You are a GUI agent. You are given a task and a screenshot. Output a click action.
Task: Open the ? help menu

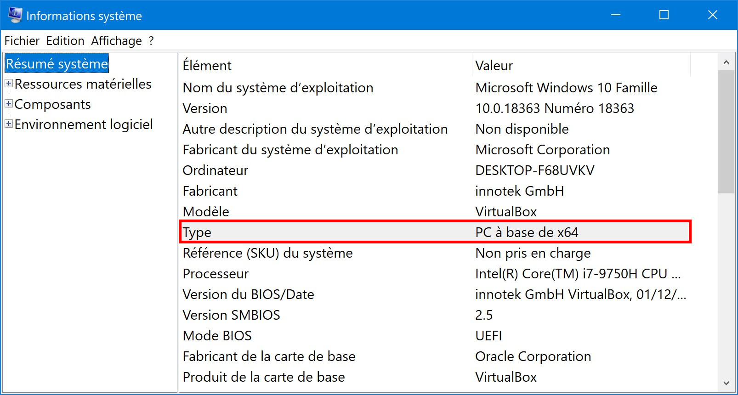click(x=151, y=41)
